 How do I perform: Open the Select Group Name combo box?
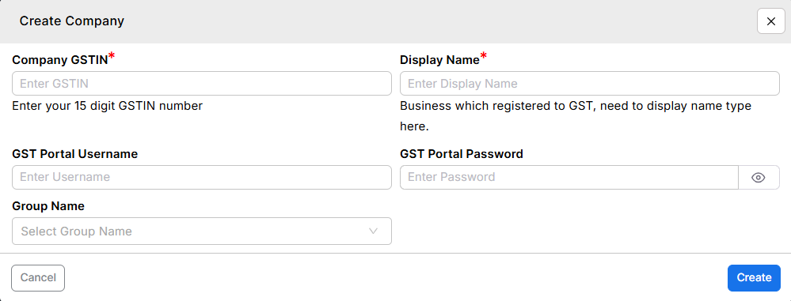point(202,231)
